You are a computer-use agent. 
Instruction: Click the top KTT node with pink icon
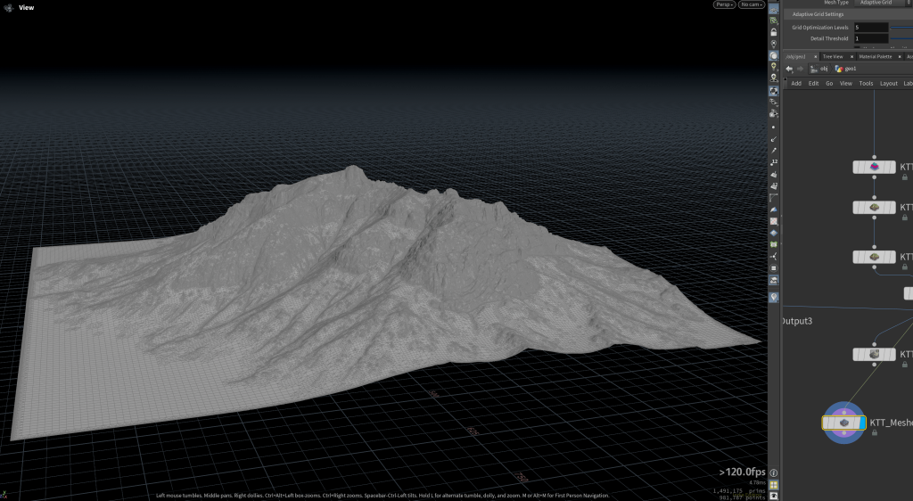[x=874, y=167]
